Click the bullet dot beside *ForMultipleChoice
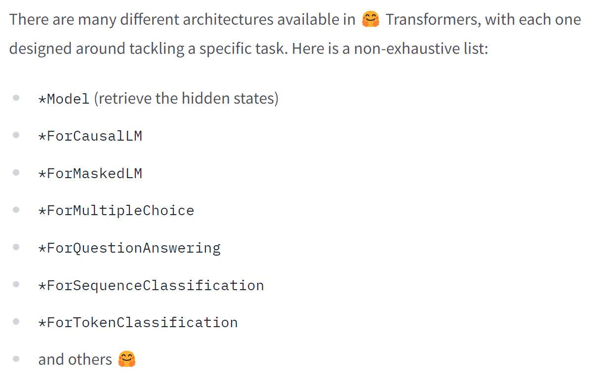Viewport: 603px width, 377px height. pyautogui.click(x=16, y=210)
